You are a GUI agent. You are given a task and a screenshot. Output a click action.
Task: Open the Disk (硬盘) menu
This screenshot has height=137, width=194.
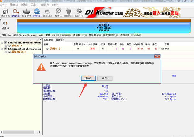(14, 5)
